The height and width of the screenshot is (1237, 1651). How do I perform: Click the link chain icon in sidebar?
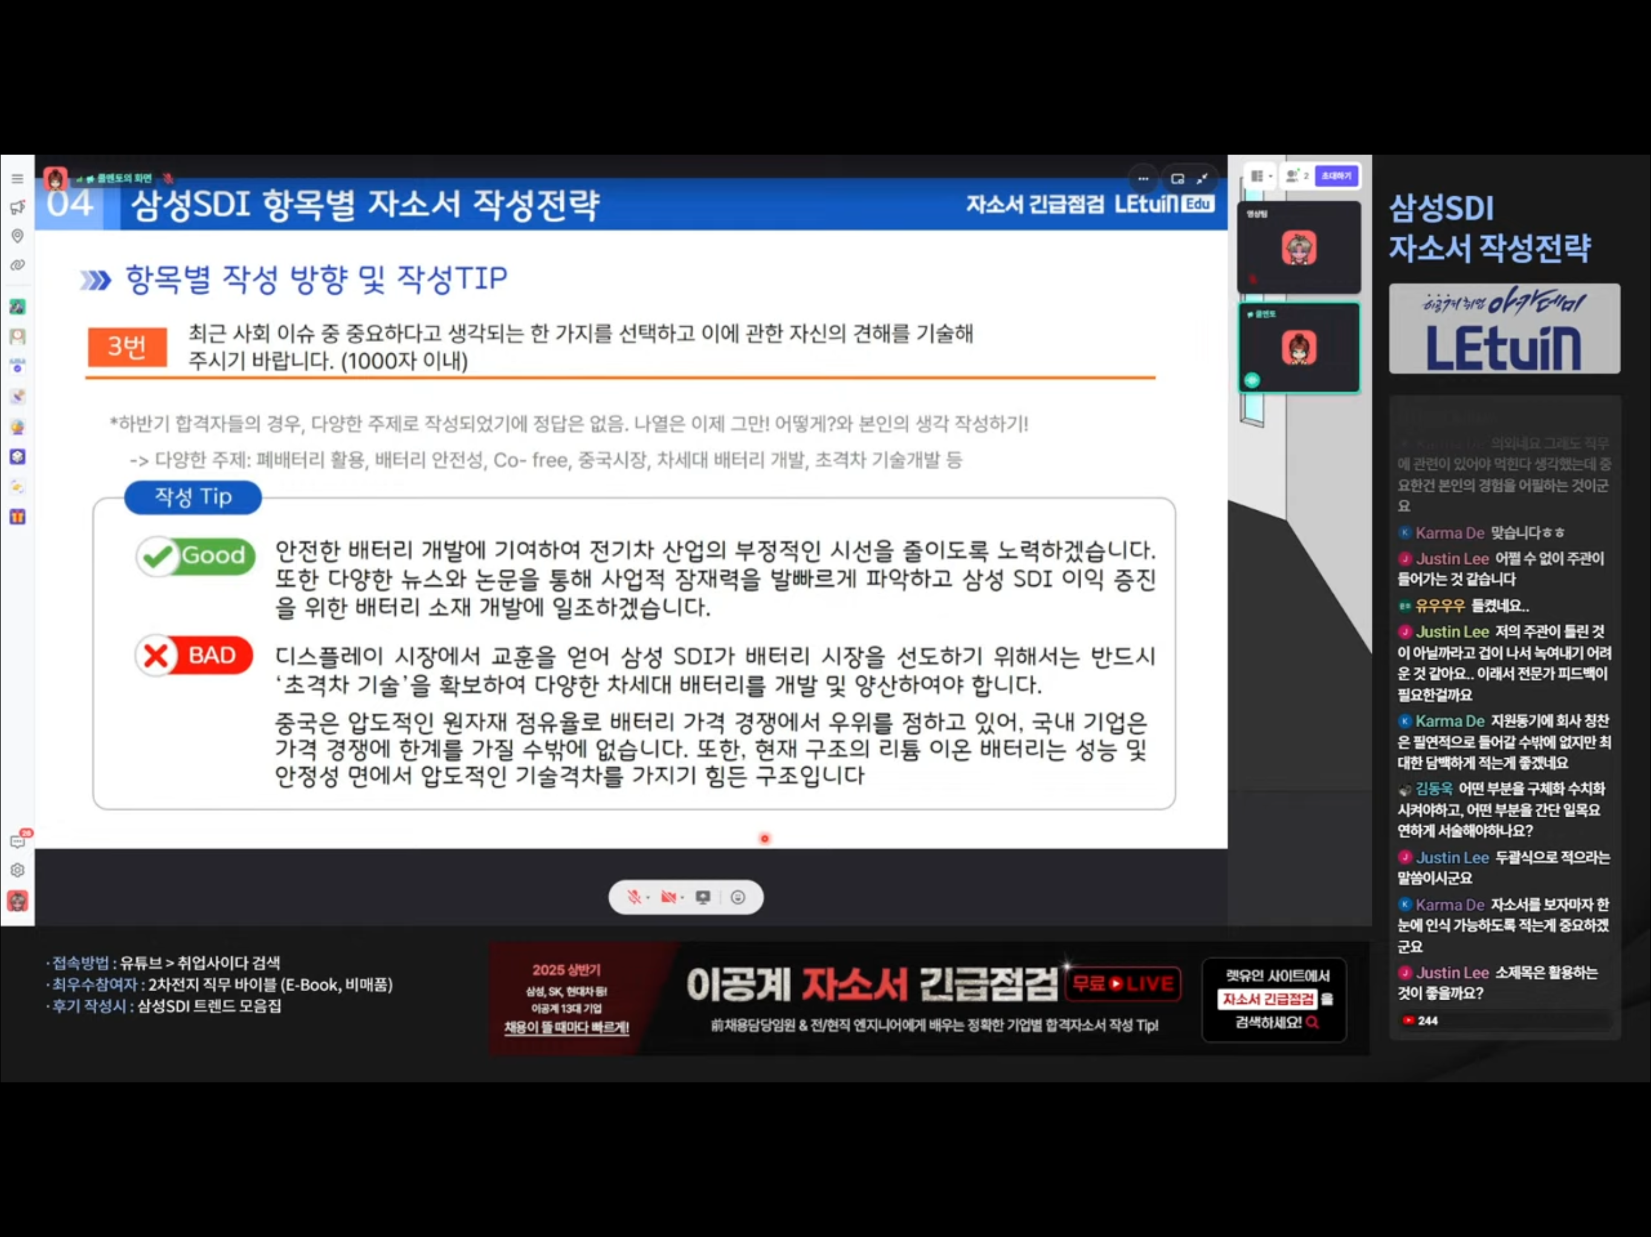(17, 265)
